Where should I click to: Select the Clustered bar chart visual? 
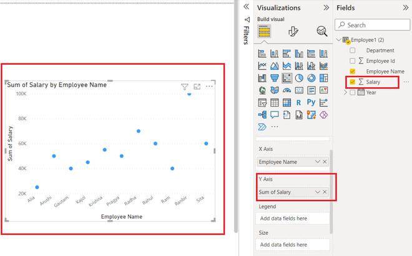pos(287,54)
